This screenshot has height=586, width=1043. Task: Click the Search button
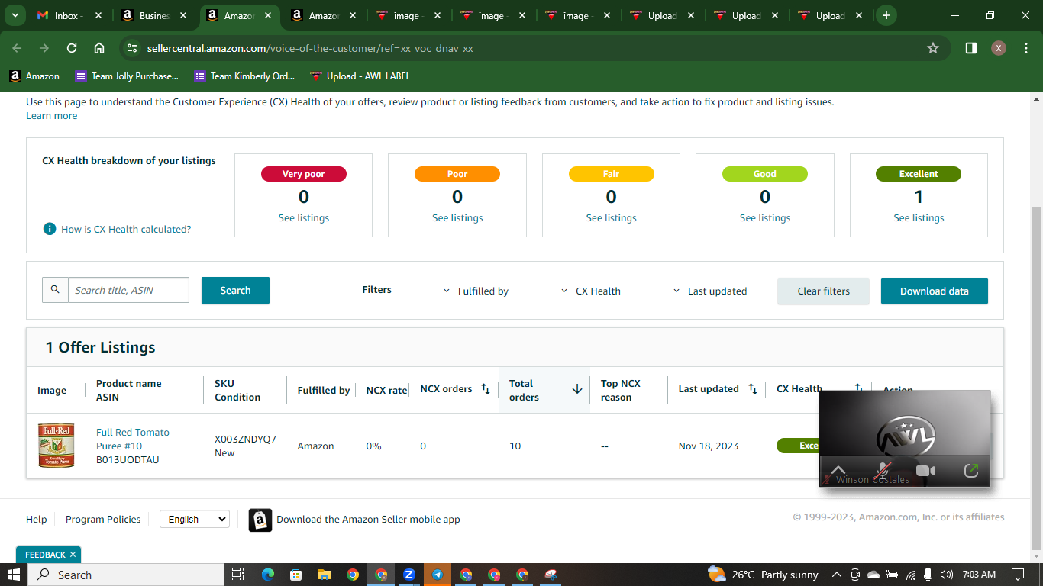point(235,290)
